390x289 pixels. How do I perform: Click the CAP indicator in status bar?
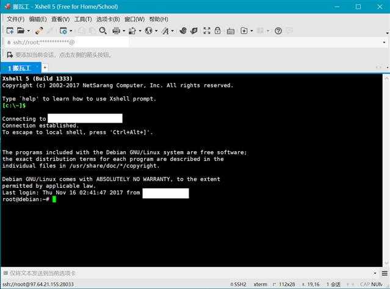point(365,284)
